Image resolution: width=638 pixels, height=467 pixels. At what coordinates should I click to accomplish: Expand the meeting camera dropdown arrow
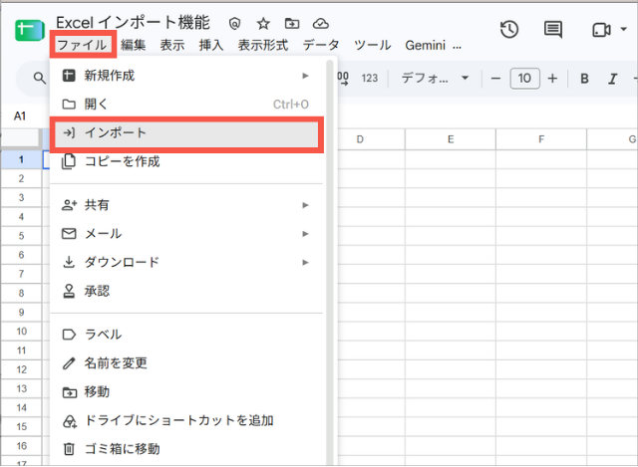pos(623,29)
